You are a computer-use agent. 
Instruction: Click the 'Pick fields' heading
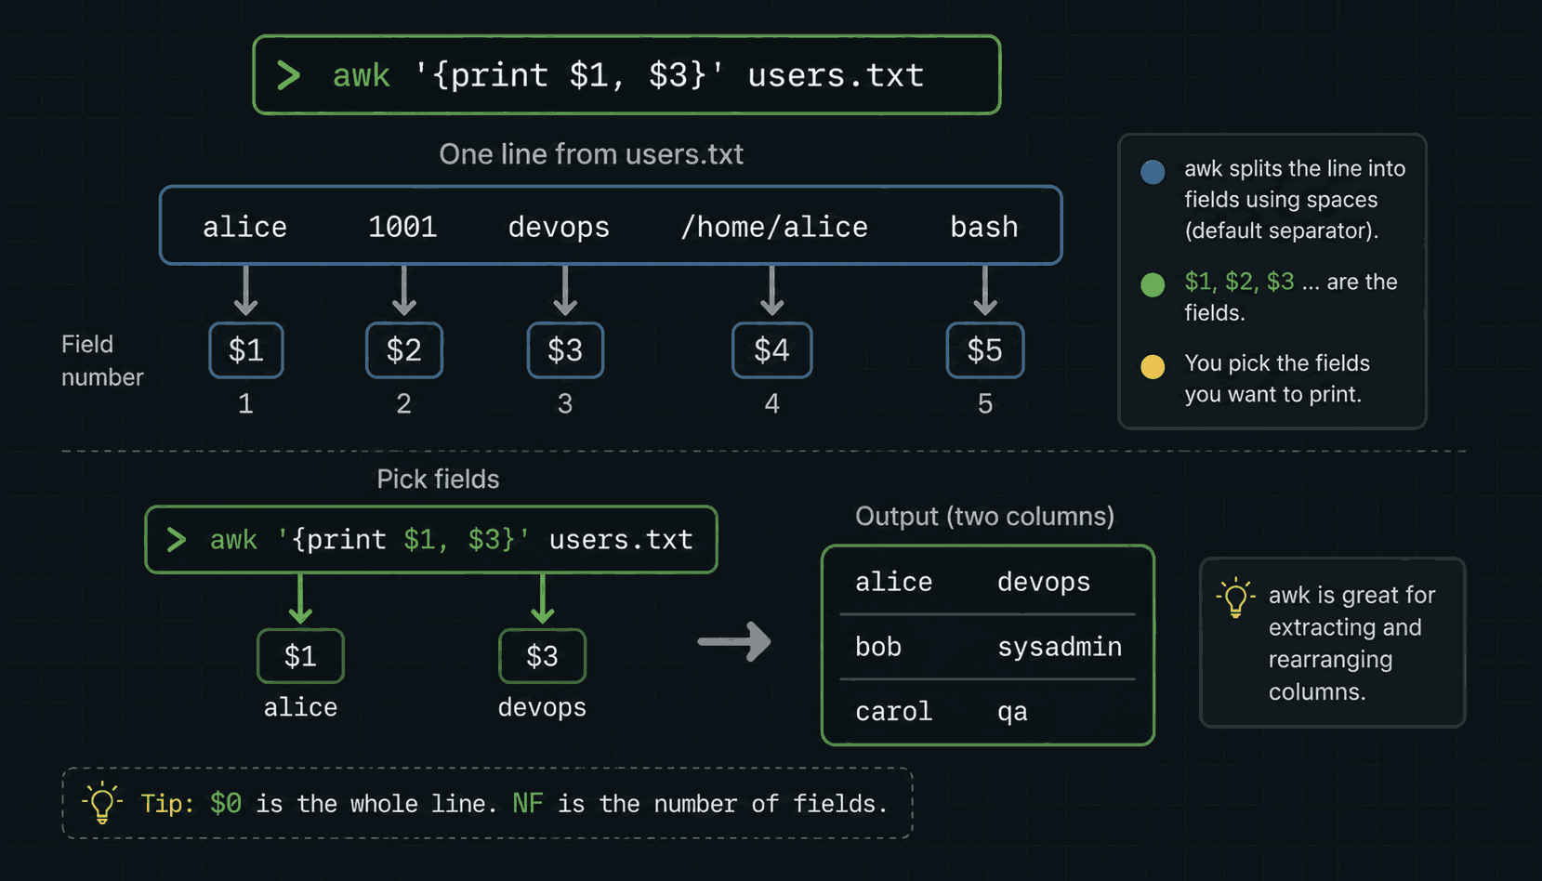pyautogui.click(x=438, y=480)
